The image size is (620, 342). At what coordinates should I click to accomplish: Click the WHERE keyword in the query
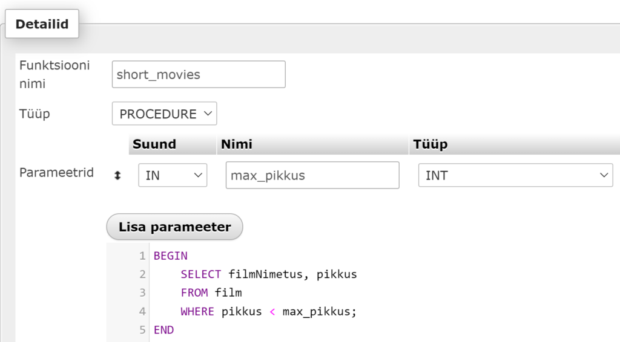(x=197, y=312)
